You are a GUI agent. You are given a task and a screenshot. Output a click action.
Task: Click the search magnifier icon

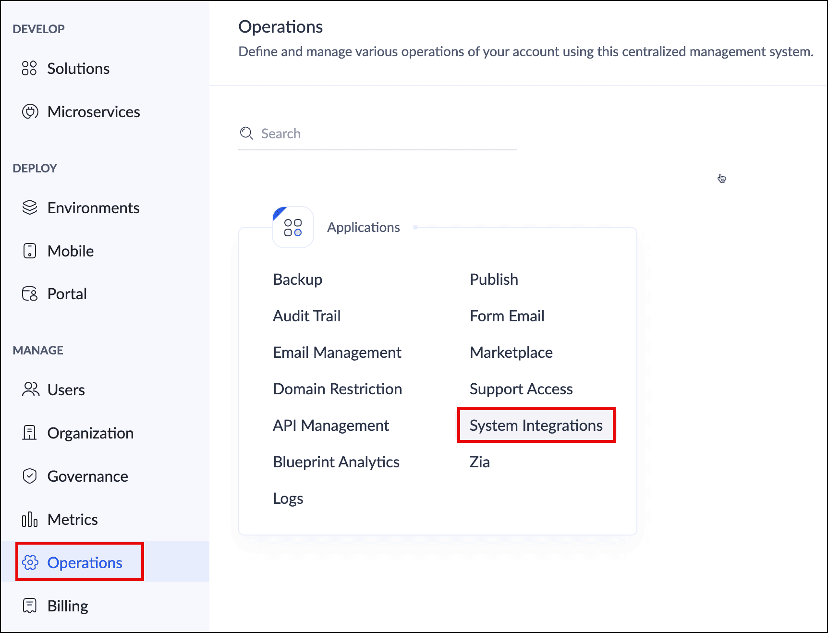[246, 134]
